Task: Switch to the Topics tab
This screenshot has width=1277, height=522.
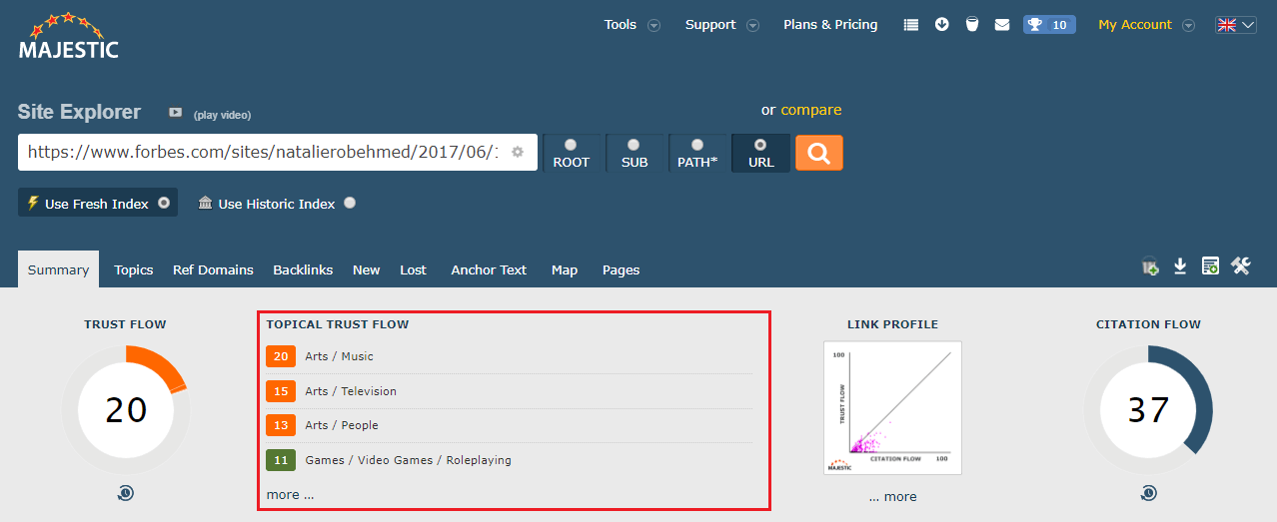Action: [x=134, y=269]
